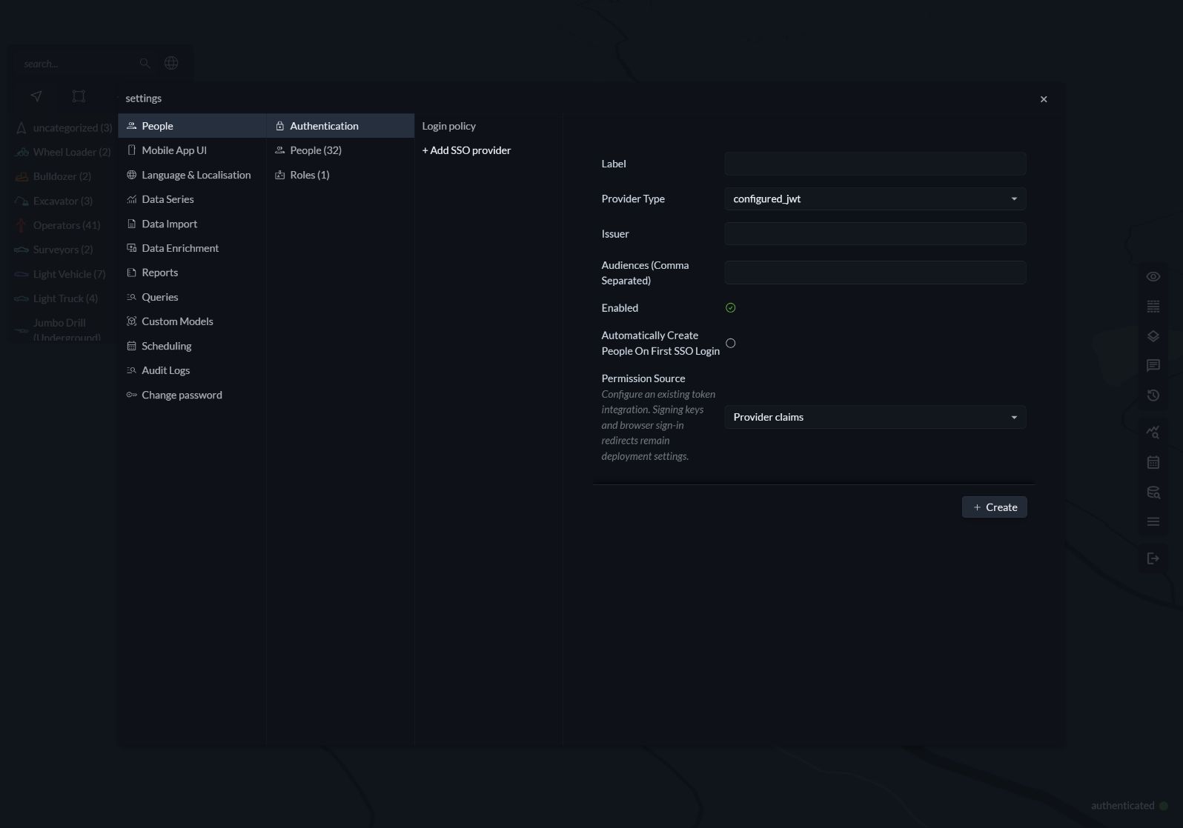Image resolution: width=1183 pixels, height=828 pixels.
Task: Open Language & Localisation settings
Action: pyautogui.click(x=191, y=175)
